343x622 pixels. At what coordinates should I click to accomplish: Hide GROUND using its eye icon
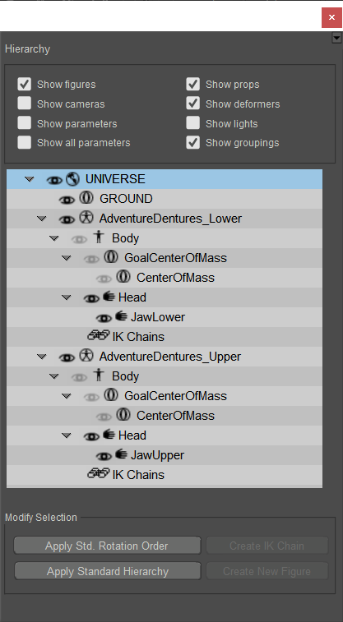click(x=67, y=200)
